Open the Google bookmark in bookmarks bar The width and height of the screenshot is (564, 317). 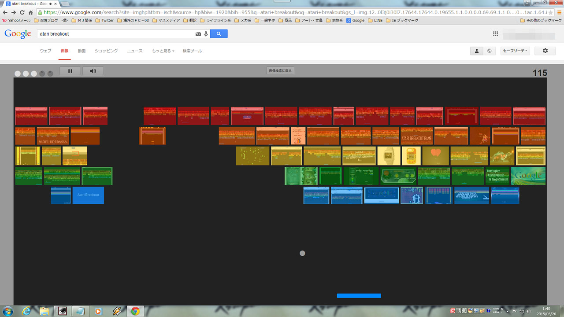355,20
